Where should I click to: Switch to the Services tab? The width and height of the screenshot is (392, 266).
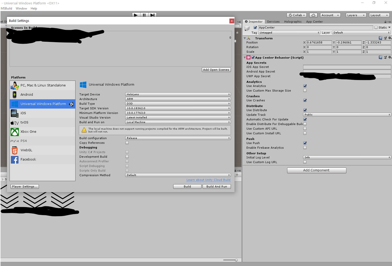(x=273, y=22)
